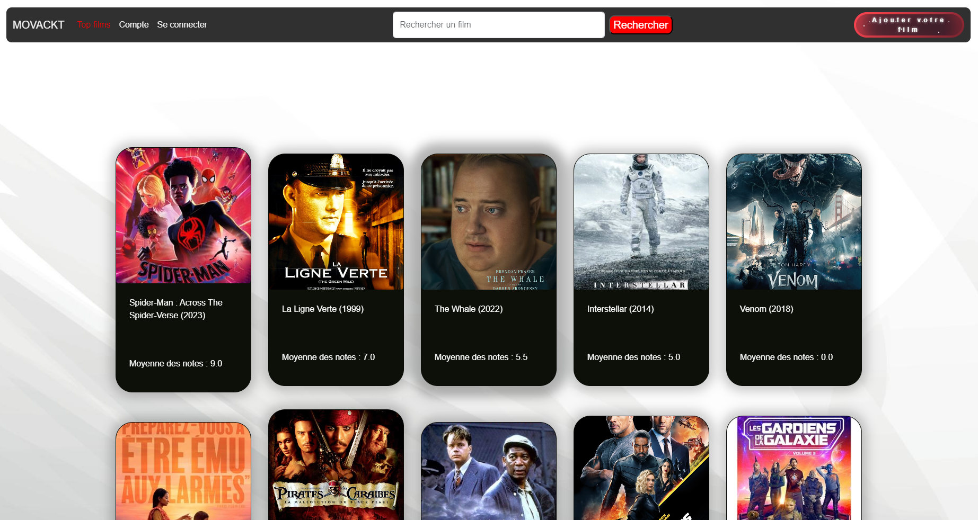The height and width of the screenshot is (520, 978).
Task: Click the rating Moyenne des notes : 9.0
Action: pyautogui.click(x=175, y=363)
